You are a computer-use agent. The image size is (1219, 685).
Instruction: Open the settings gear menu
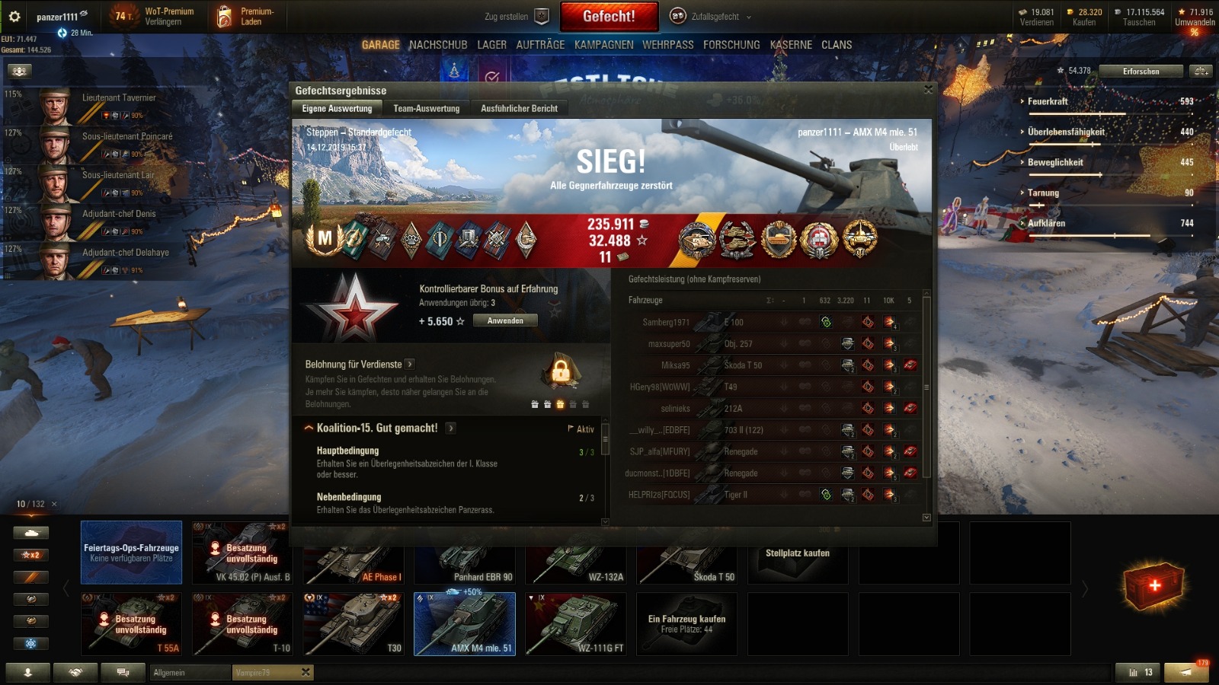point(14,16)
